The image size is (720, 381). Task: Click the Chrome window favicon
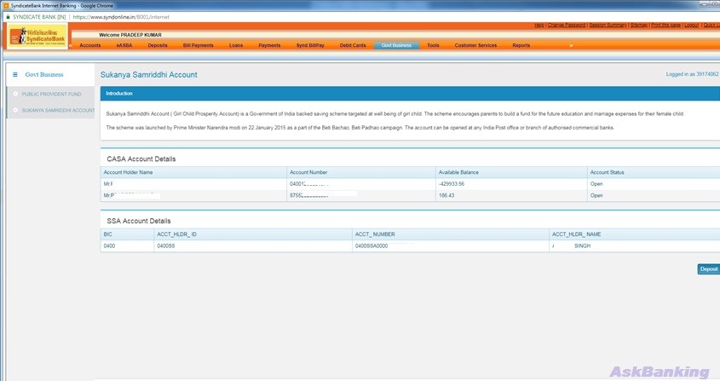pos(6,5)
